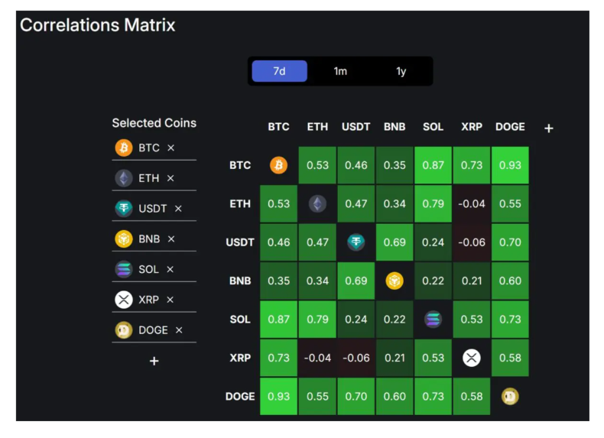Remove DOGE from Selected Coins
Viewport: 604px width, 438px height.
pos(179,330)
